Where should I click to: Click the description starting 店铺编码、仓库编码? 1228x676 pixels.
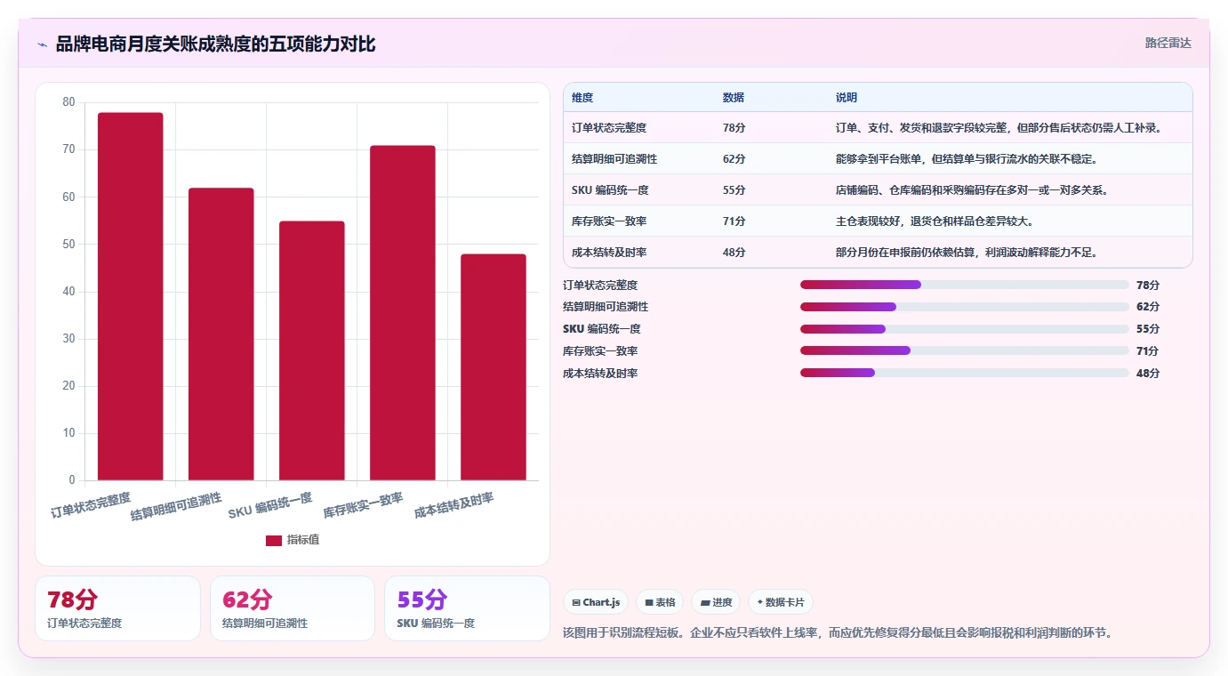(x=972, y=190)
